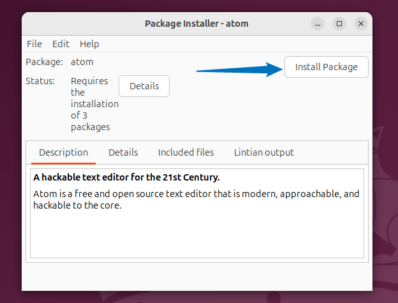Screen dimensions: 398x303
Task: Click the Install Package button
Action: [x=326, y=67]
